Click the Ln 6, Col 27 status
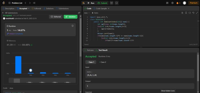 (193, 45)
